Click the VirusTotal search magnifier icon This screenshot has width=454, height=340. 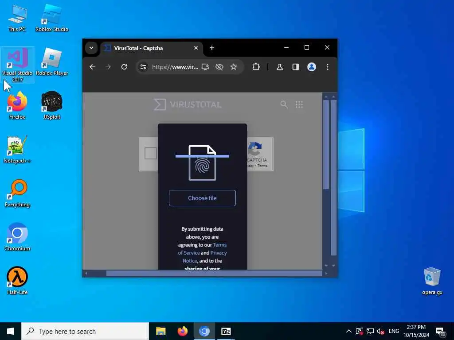pyautogui.click(x=284, y=104)
